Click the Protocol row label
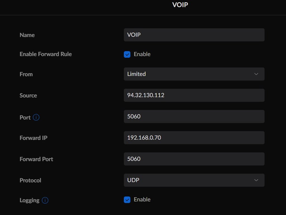Screen dimensions: 286x215 (x=30, y=180)
